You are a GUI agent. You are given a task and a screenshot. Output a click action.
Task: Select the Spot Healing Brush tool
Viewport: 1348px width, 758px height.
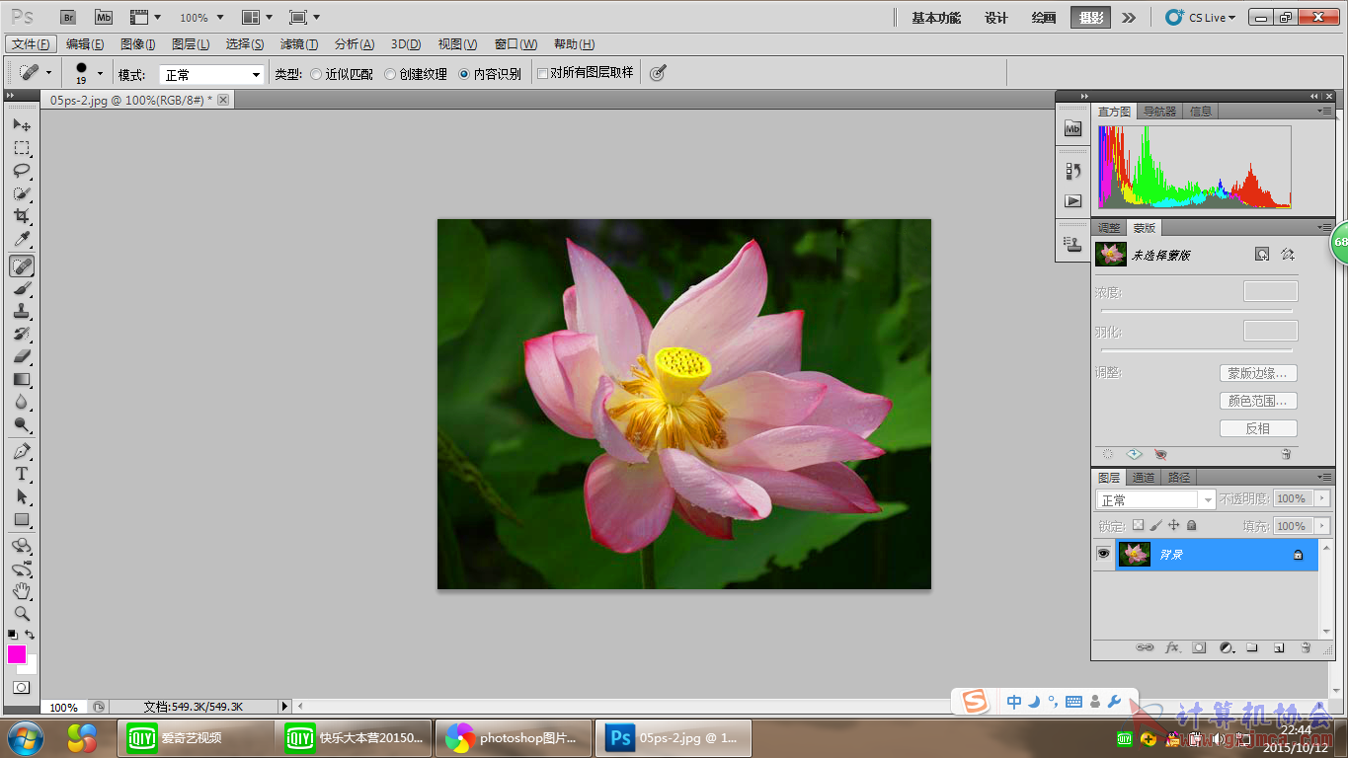click(22, 265)
